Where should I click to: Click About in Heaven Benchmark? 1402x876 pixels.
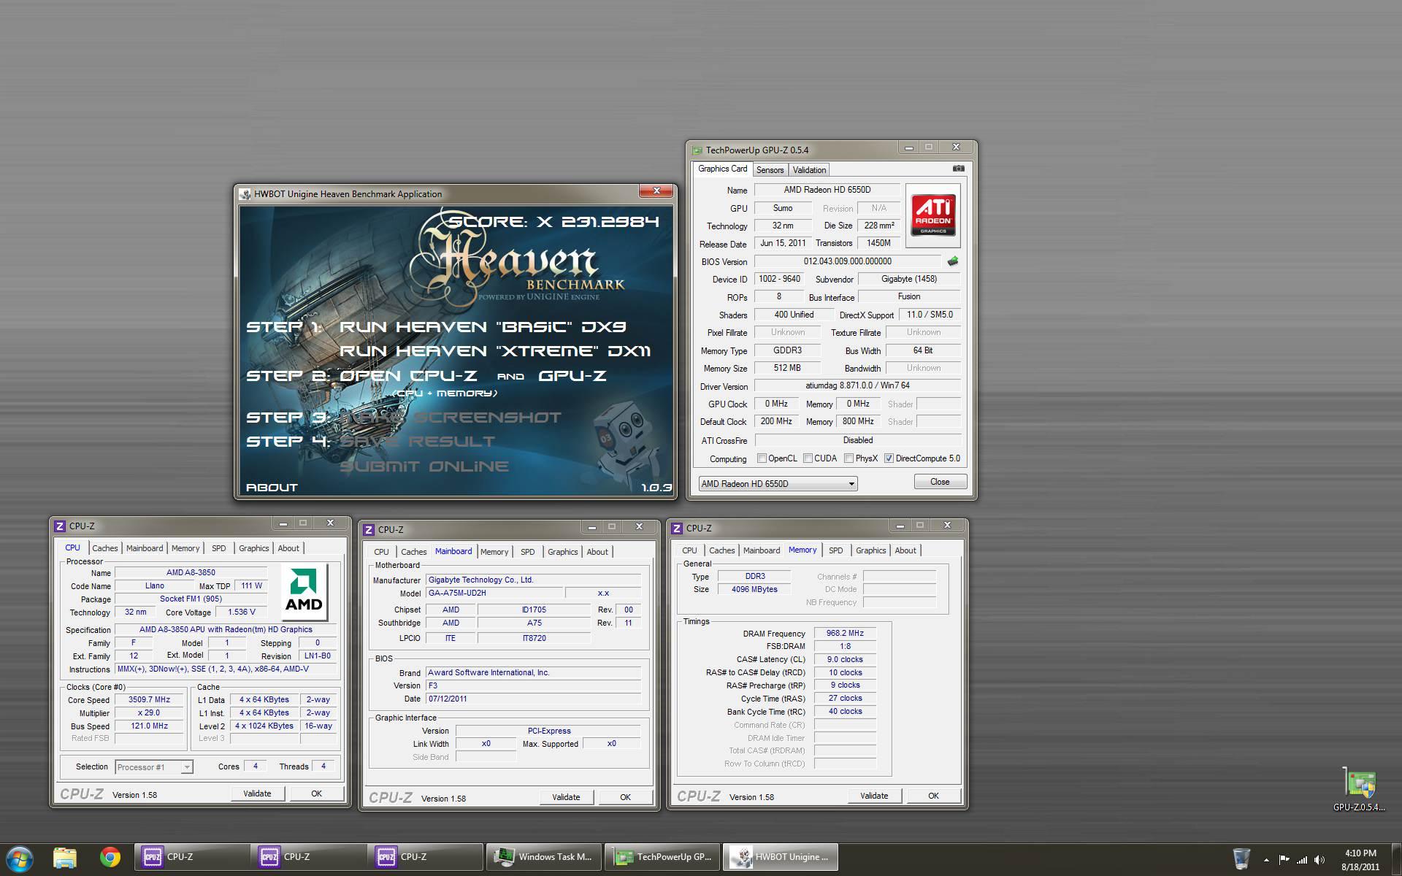[272, 487]
